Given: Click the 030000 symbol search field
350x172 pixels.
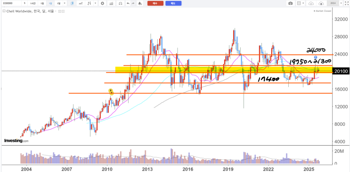Looking at the screenshot, I should [11, 3].
